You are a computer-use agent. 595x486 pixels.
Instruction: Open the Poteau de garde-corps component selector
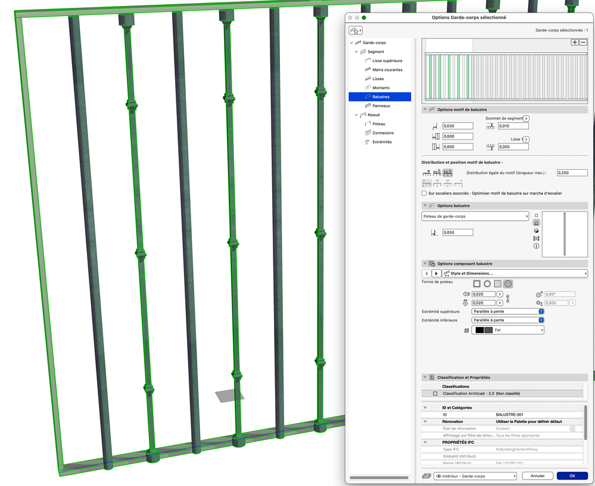475,216
